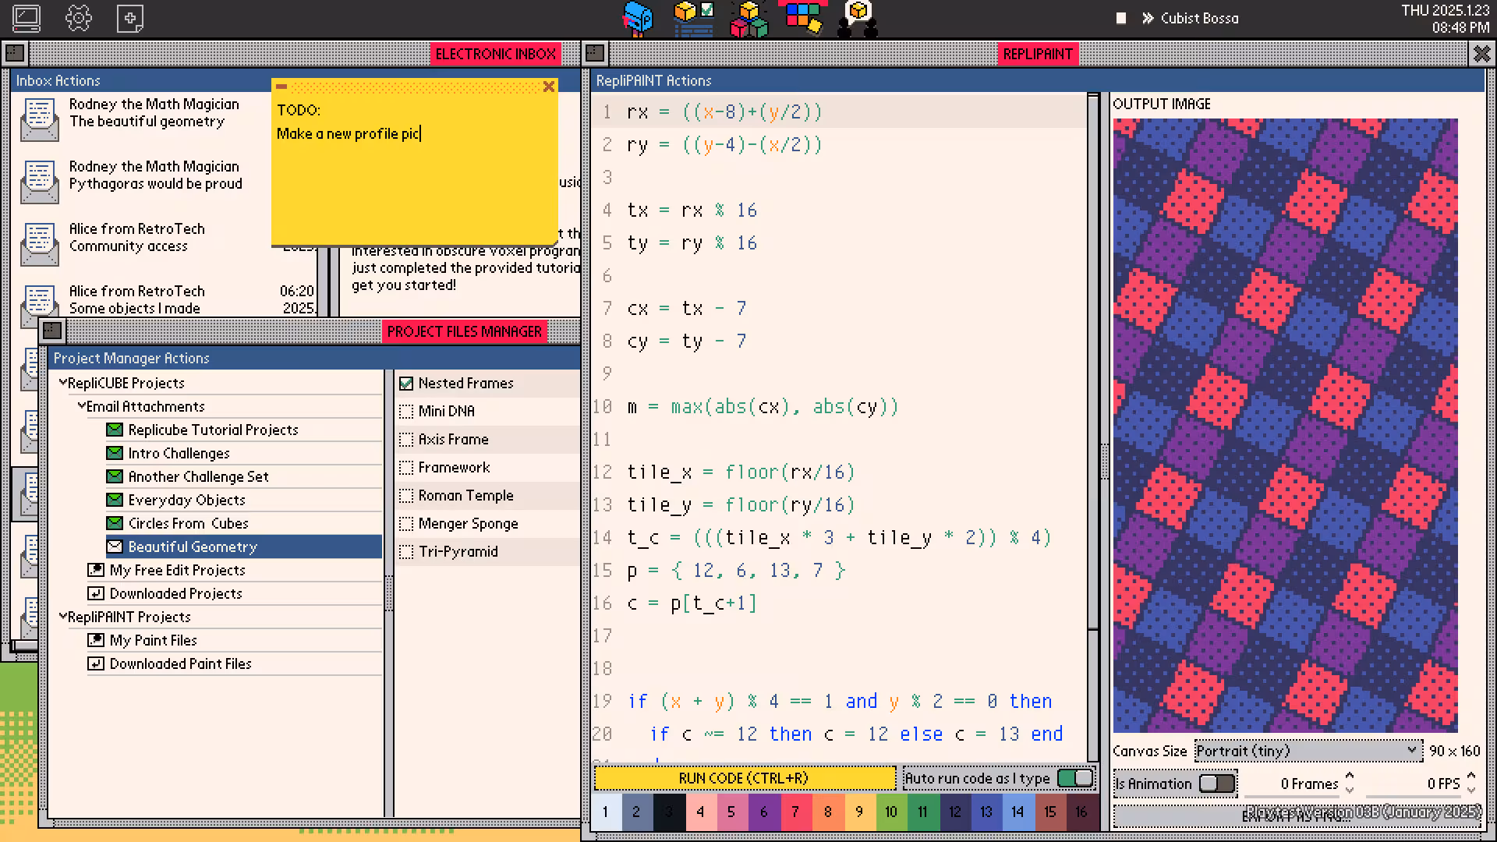
Task: Open the cube speech-bubble community icon
Action: [858, 19]
